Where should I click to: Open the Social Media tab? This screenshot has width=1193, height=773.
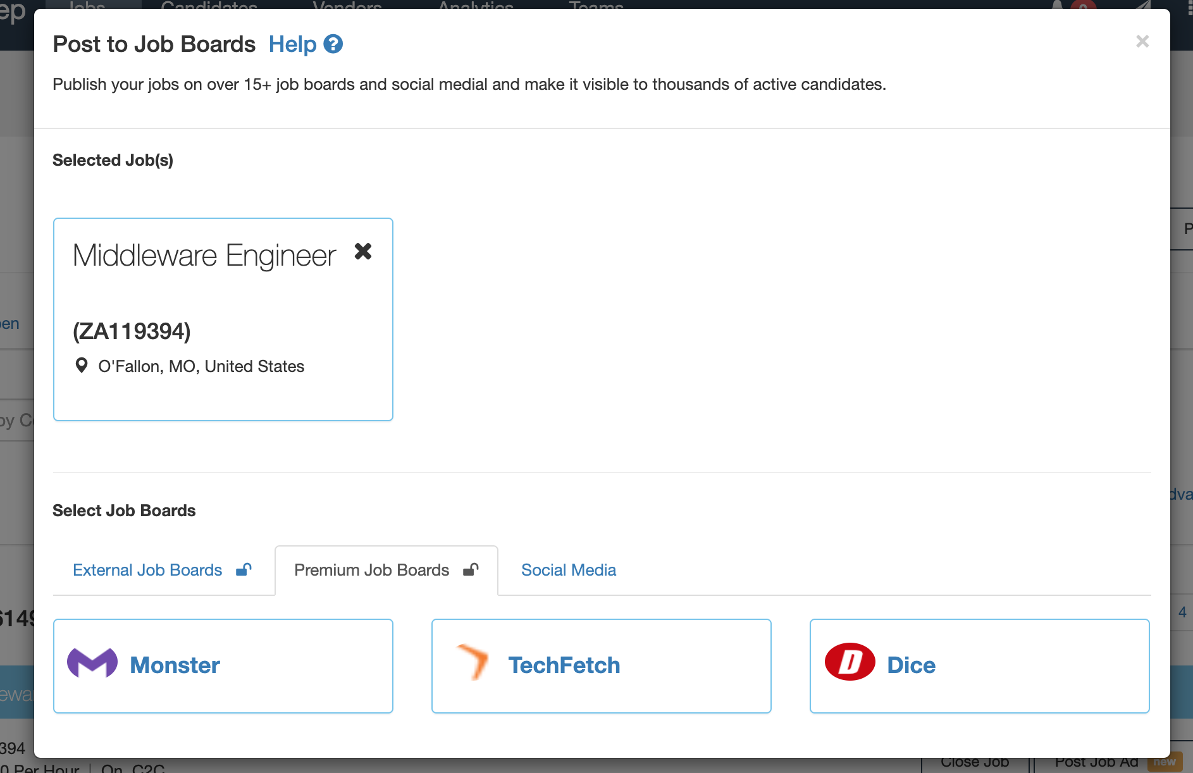pyautogui.click(x=569, y=570)
